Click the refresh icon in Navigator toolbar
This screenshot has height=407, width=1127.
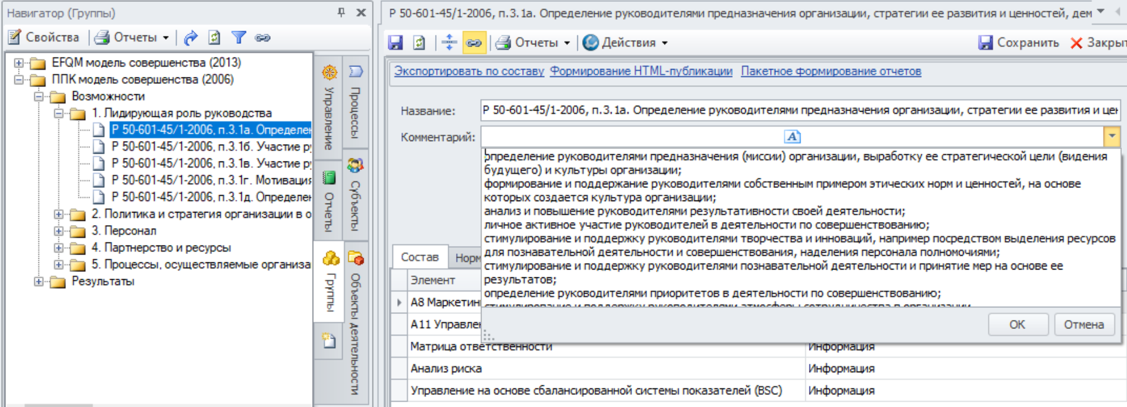(214, 37)
